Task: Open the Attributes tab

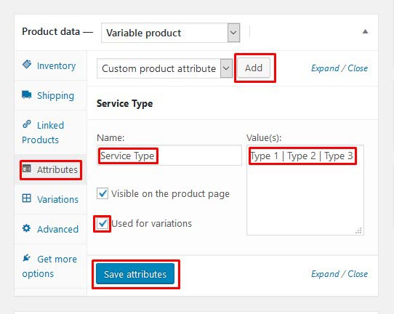Action: (51, 169)
